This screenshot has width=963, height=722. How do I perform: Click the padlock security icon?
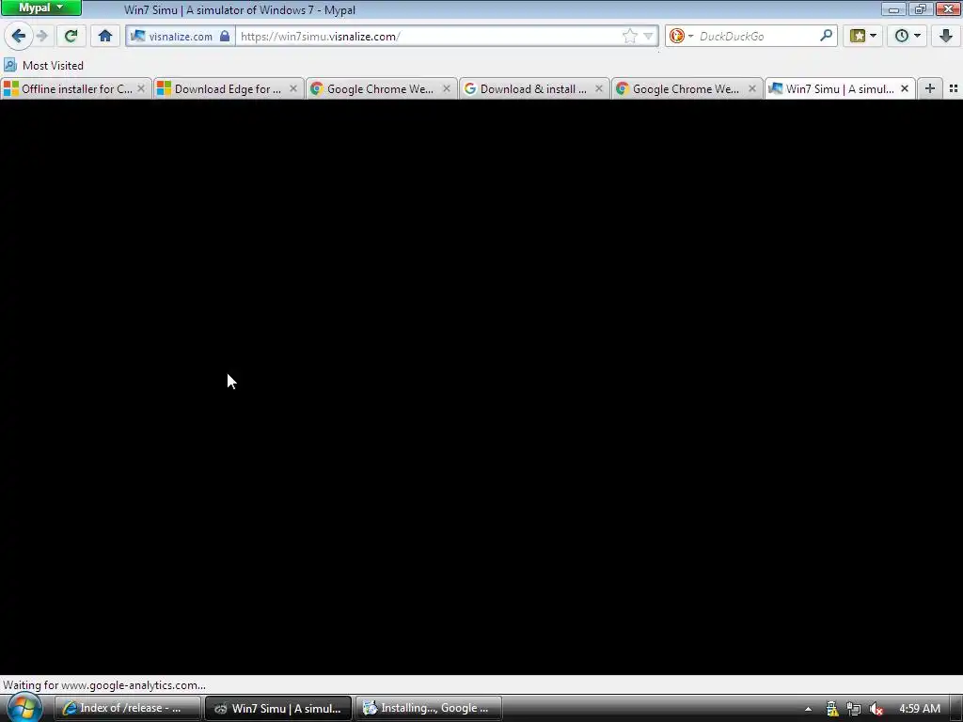pyautogui.click(x=225, y=37)
